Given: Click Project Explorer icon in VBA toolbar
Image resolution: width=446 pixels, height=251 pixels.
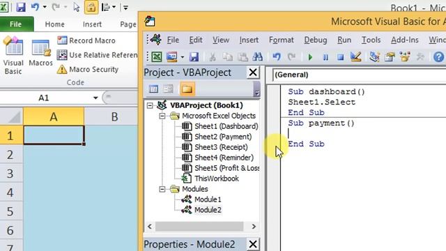Looking at the screenshot, I should (375, 57).
